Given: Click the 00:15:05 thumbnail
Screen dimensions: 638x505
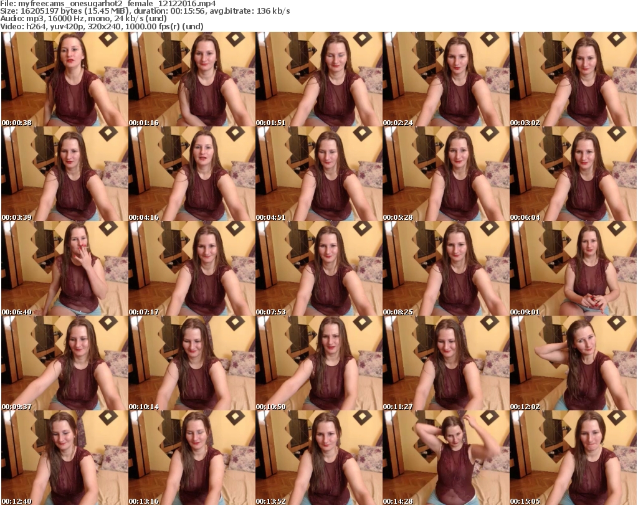Looking at the screenshot, I should pyautogui.click(x=573, y=458).
